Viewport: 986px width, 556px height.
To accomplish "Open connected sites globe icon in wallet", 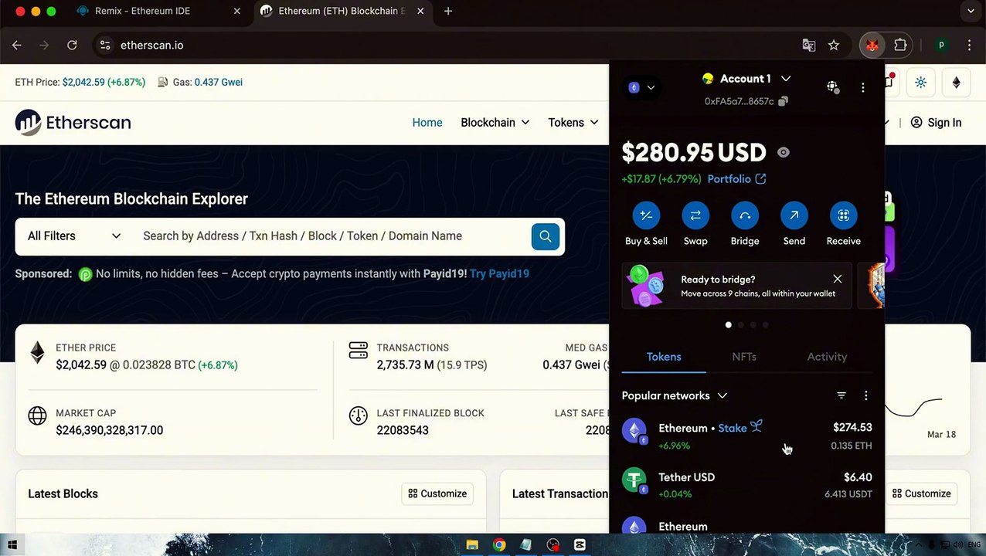I will pos(832,87).
